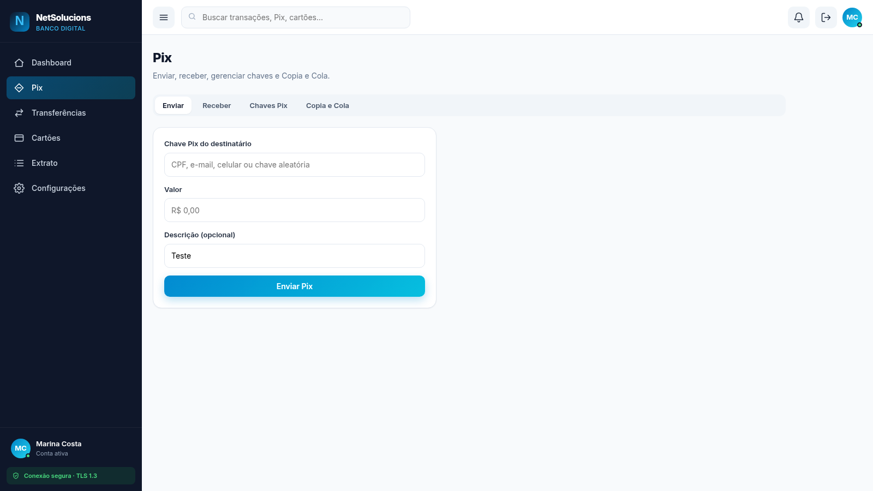873x491 pixels.
Task: Switch to the Enviar tab
Action: tap(173, 105)
